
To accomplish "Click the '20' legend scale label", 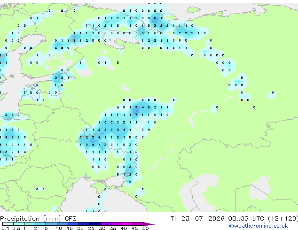I will coord(80,228).
